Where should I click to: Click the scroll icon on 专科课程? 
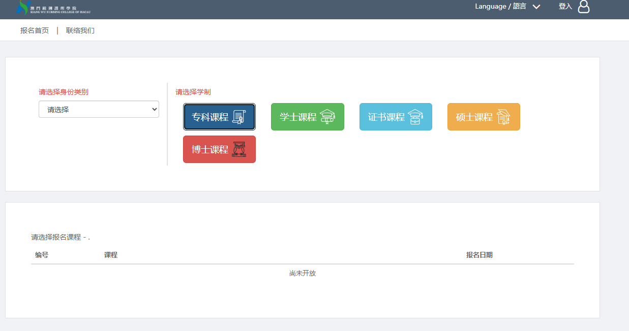tap(238, 117)
